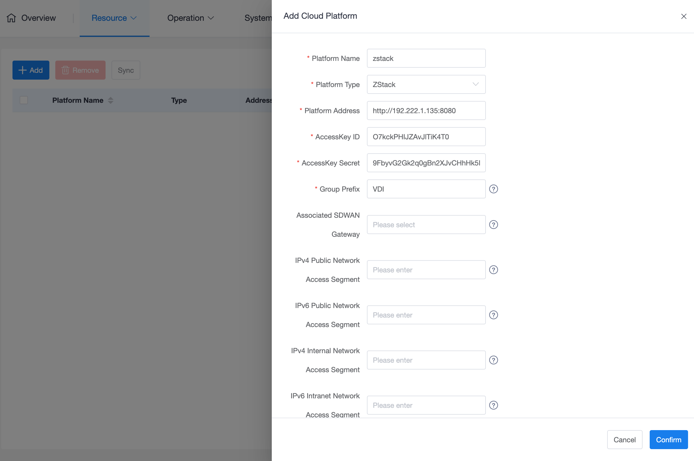Click the Associated SDWAN Gateway help icon

(494, 225)
